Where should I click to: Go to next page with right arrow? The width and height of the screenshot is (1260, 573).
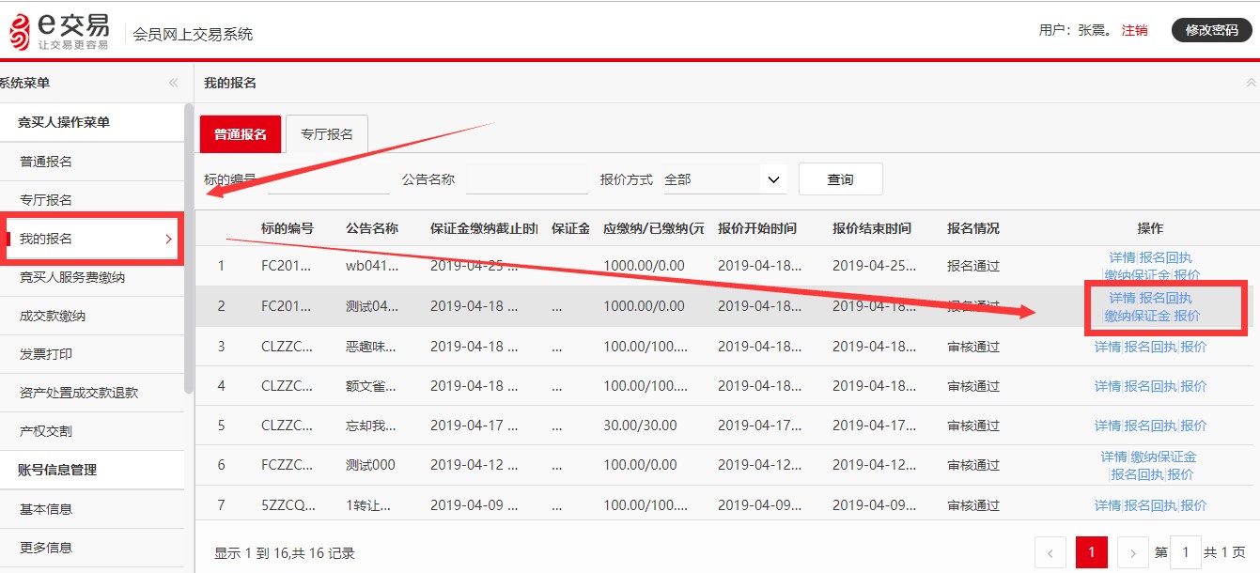click(x=1134, y=552)
